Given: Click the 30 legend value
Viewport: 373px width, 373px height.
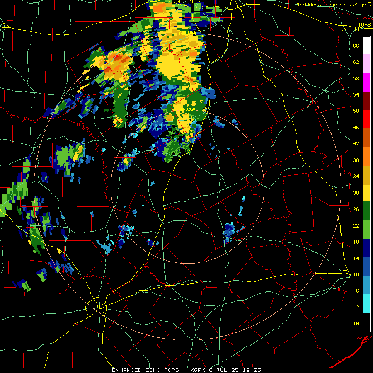Looking at the screenshot, I should coord(356,193).
